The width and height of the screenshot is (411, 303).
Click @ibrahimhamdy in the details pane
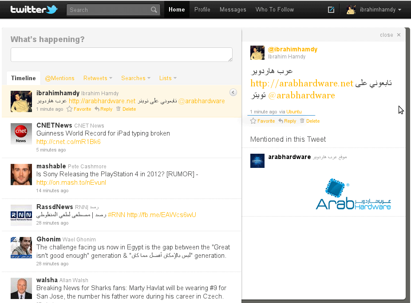[x=292, y=49]
